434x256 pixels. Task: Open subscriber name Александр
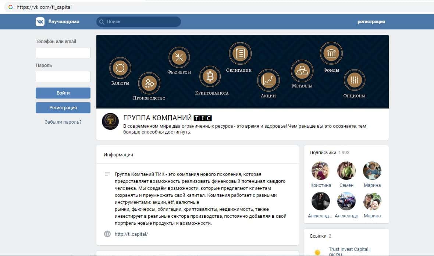click(346, 216)
